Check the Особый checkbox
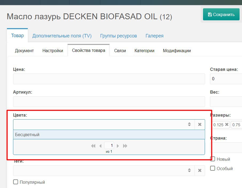 point(213,168)
